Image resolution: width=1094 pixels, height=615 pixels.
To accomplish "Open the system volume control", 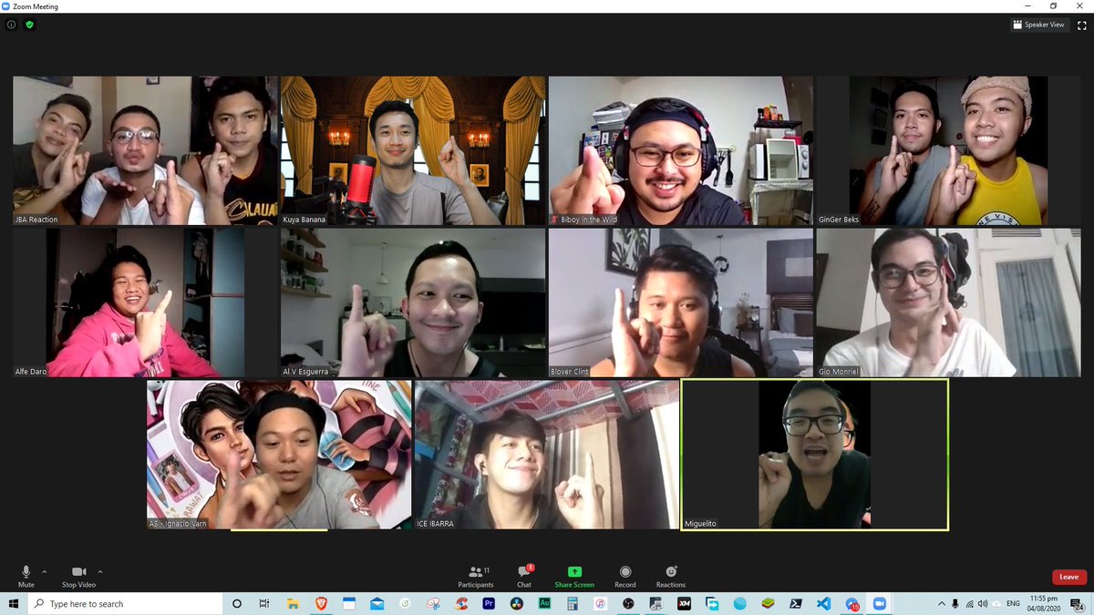I will click(x=983, y=603).
